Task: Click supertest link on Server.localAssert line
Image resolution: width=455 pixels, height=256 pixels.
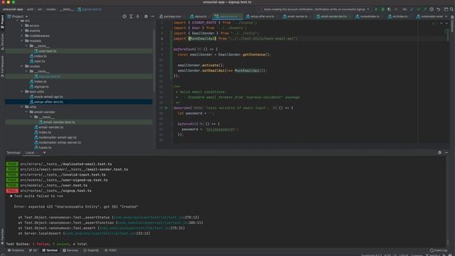Action: (x=100, y=233)
